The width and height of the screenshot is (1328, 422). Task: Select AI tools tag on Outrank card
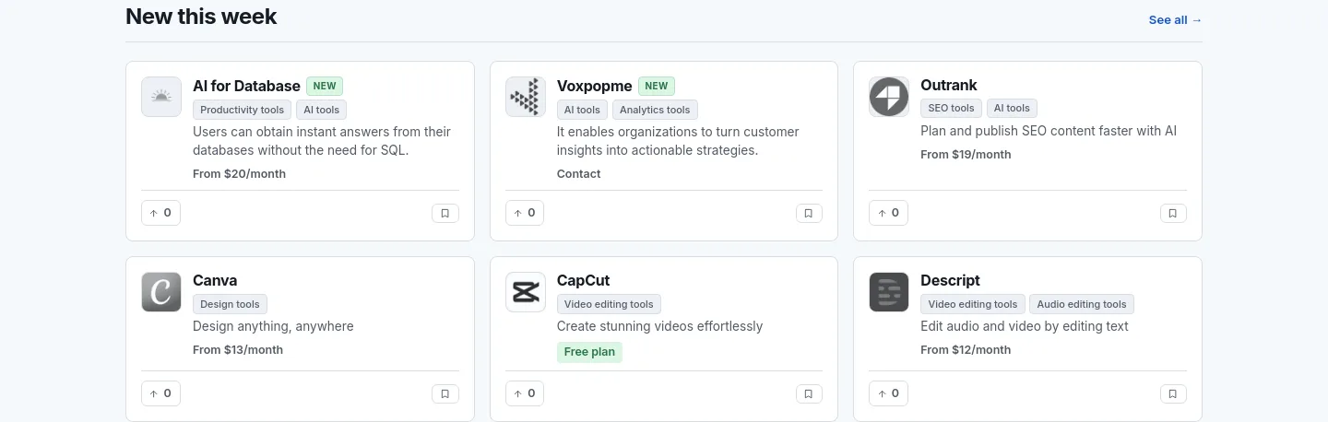click(1012, 108)
